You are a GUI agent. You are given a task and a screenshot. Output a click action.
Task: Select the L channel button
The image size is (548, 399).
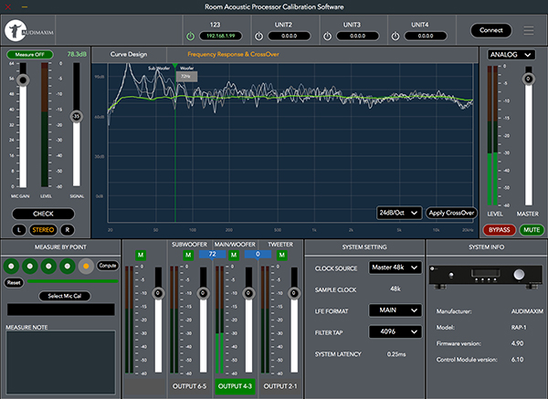click(19, 230)
